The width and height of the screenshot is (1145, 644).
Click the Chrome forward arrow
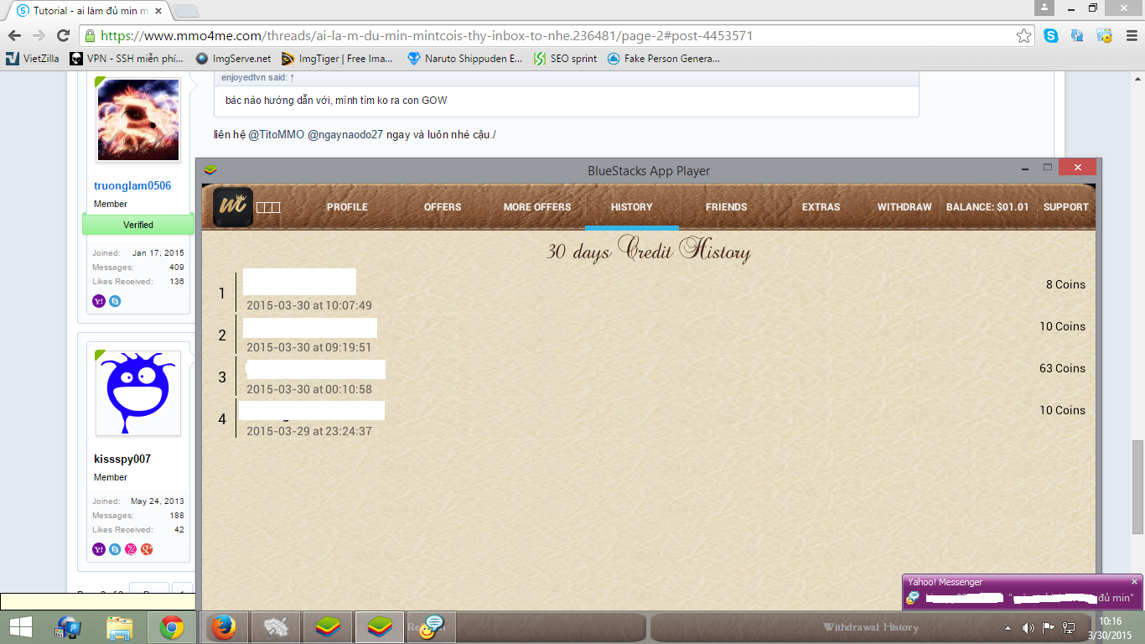click(x=39, y=35)
